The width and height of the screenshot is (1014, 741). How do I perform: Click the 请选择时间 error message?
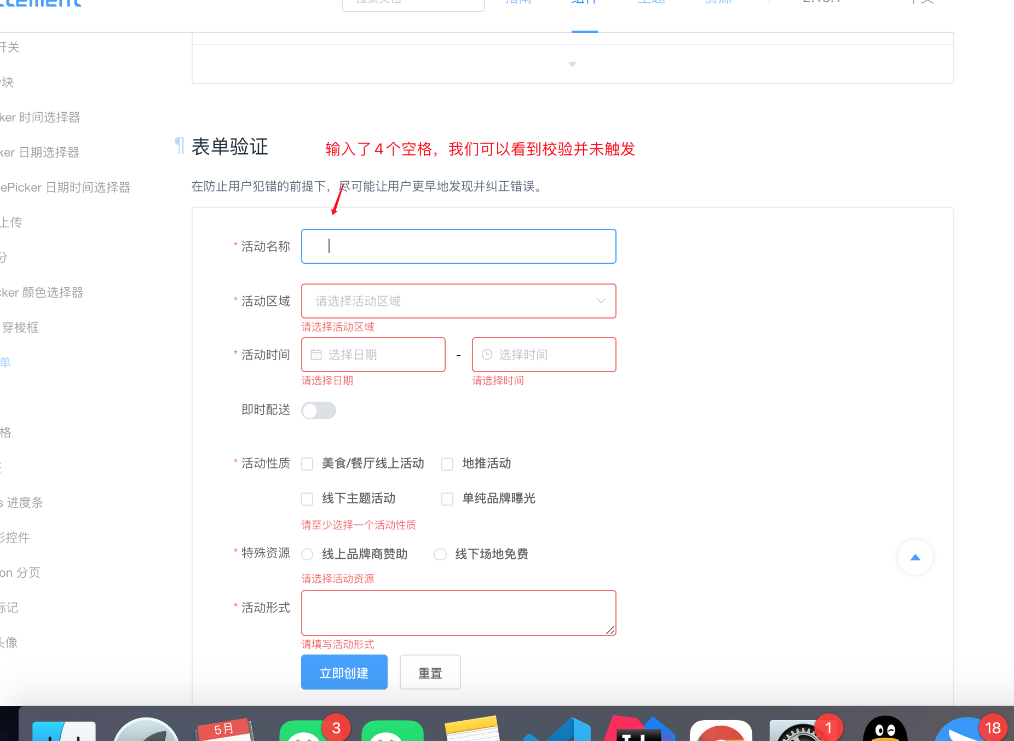[x=498, y=380]
